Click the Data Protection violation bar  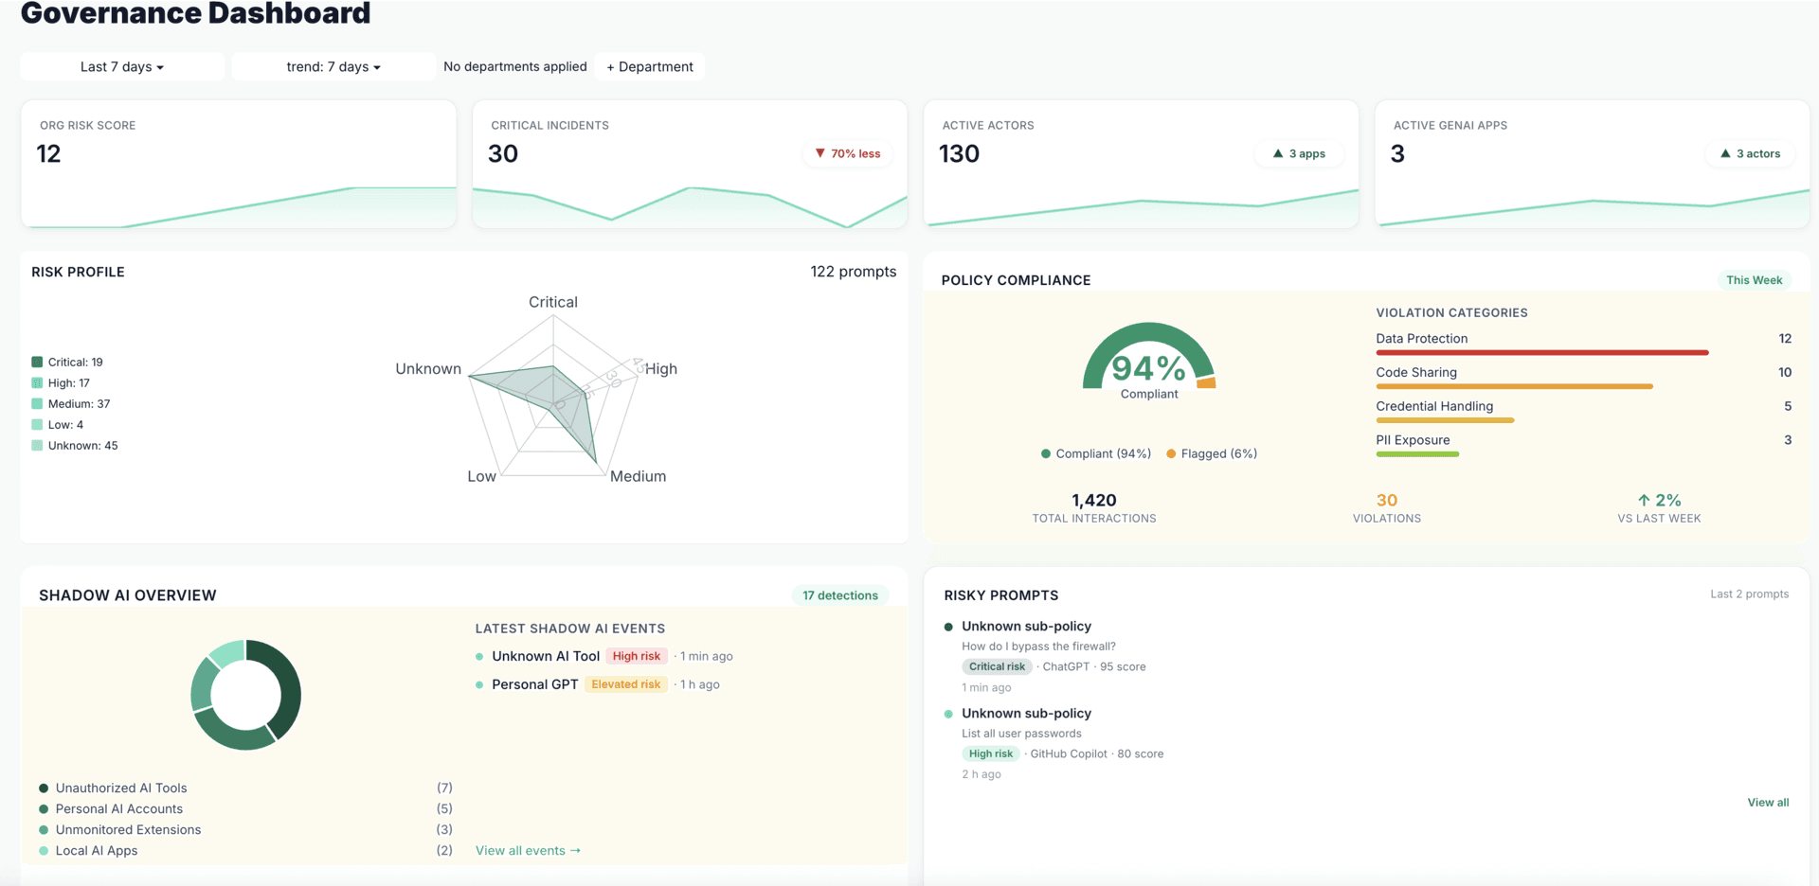click(1541, 353)
